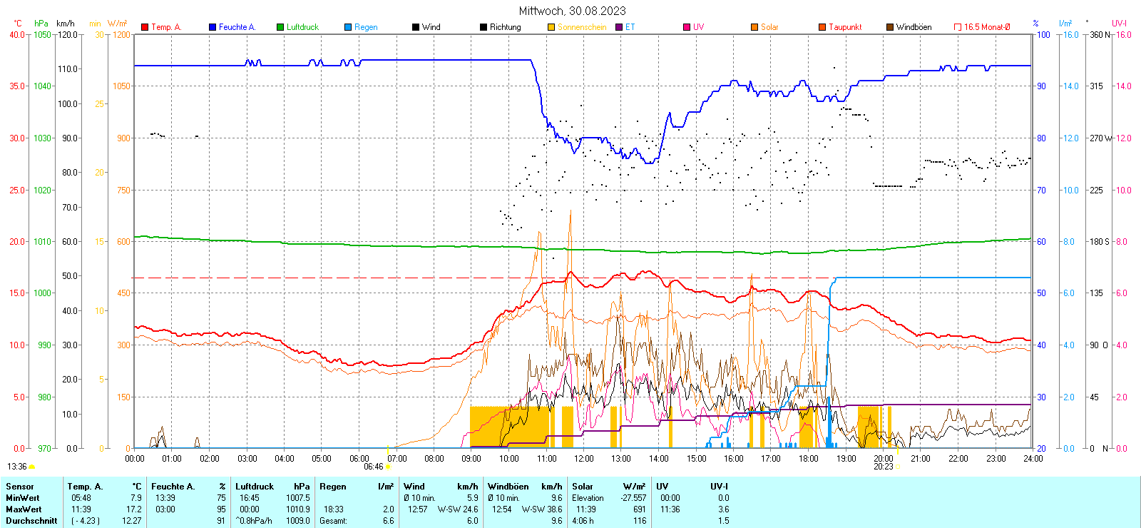Click the MaxWert row label
Viewport: 1141px width, 528px height.
coord(24,509)
